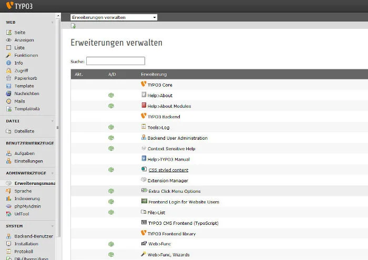The width and height of the screenshot is (368, 260).
Task: Click the Anzeigen eye icon
Action: tap(9, 40)
